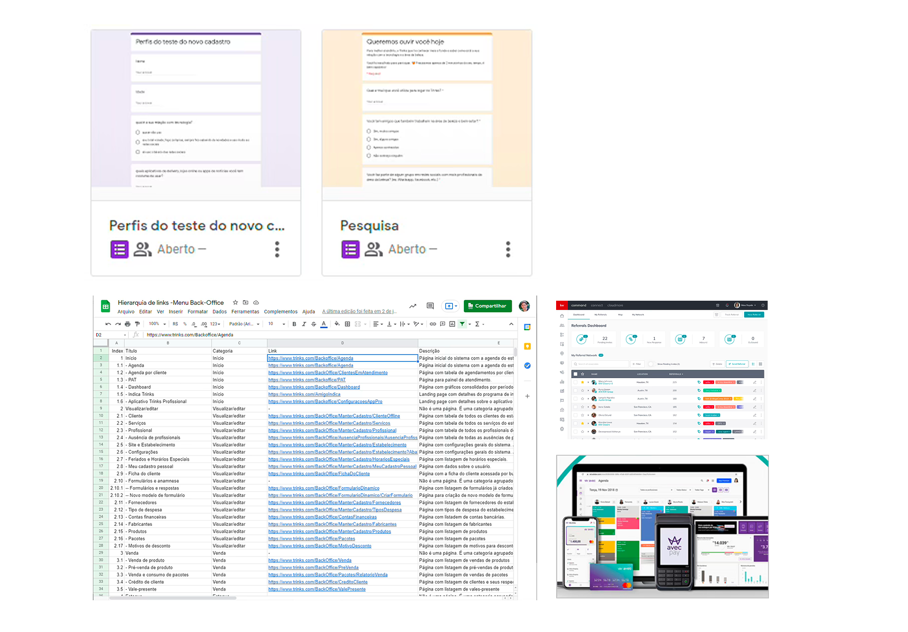
Task: Open the fill color bucket tool
Action: point(337,324)
